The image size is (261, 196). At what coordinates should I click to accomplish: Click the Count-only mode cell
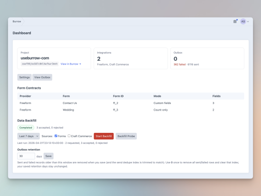[x=160, y=110]
